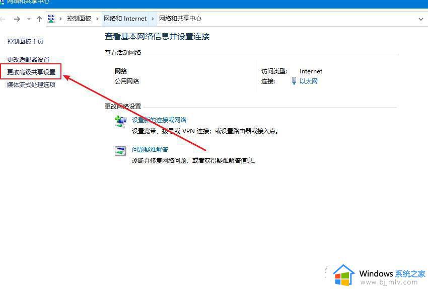
Task: Click Ethernet plug icon next to 以太网
Action: coord(294,81)
